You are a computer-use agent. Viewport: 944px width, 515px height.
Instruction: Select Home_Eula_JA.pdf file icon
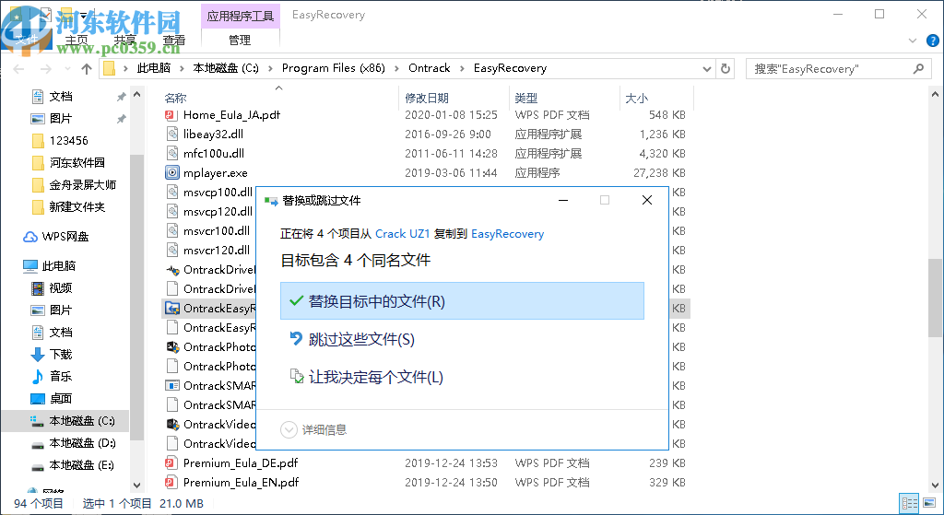(171, 115)
